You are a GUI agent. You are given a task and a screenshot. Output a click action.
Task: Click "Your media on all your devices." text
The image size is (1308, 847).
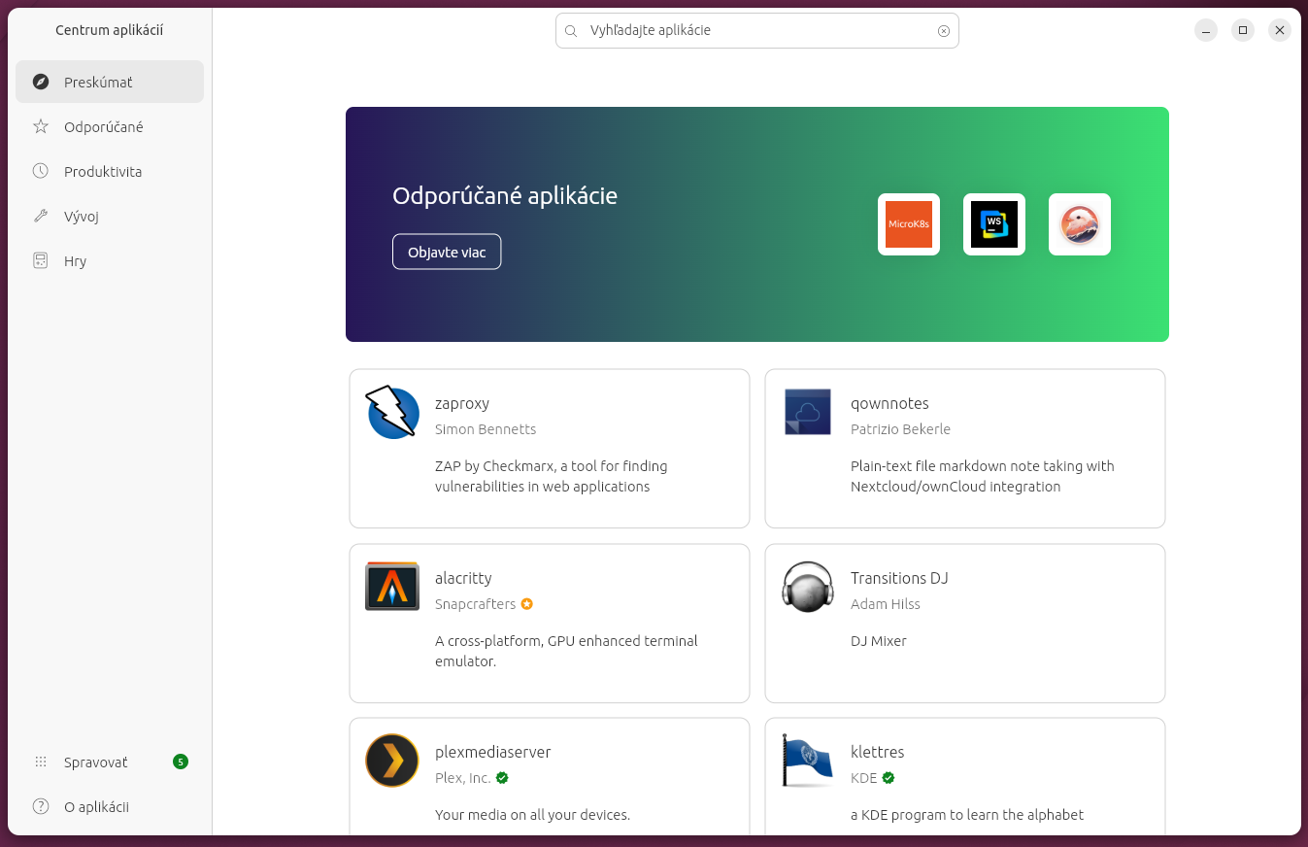pyautogui.click(x=532, y=815)
